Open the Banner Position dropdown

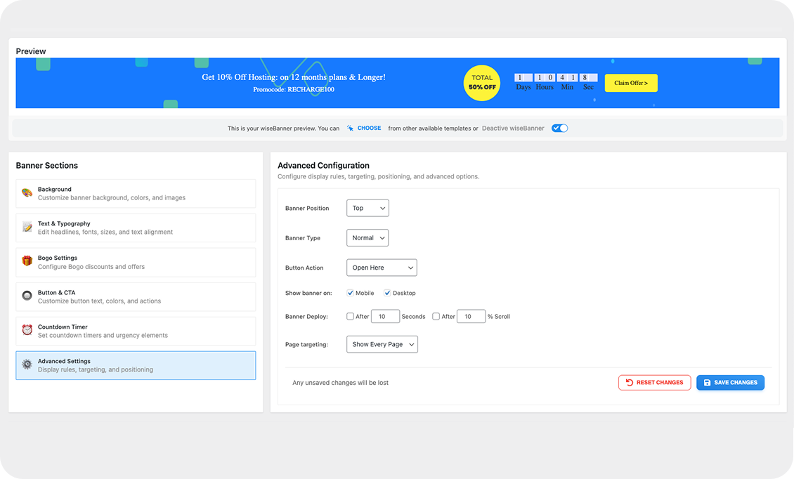(367, 208)
